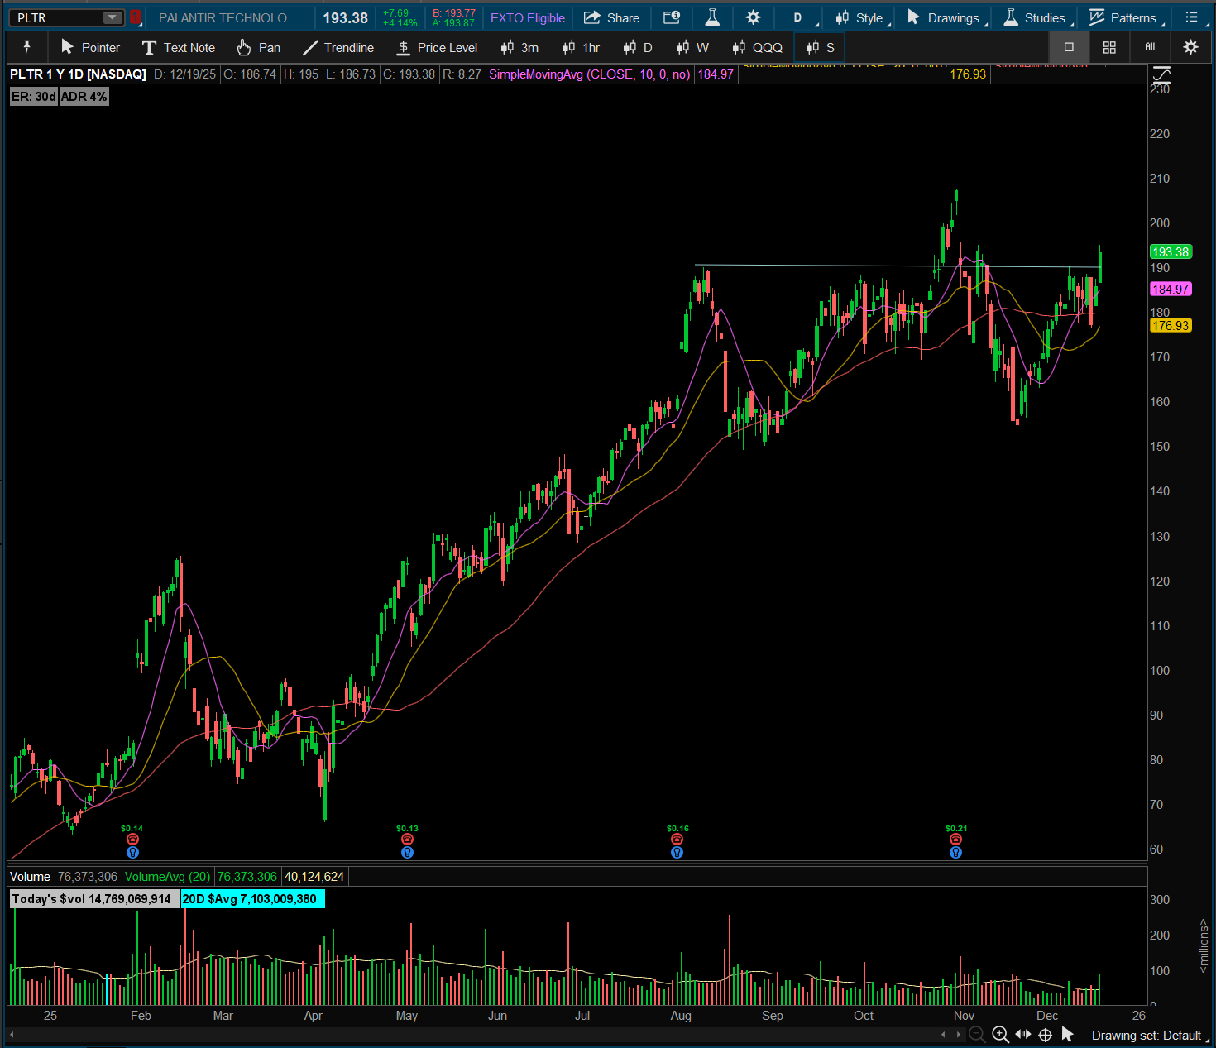Click the last price 193.38 in top bar
The image size is (1216, 1048).
[x=345, y=17]
